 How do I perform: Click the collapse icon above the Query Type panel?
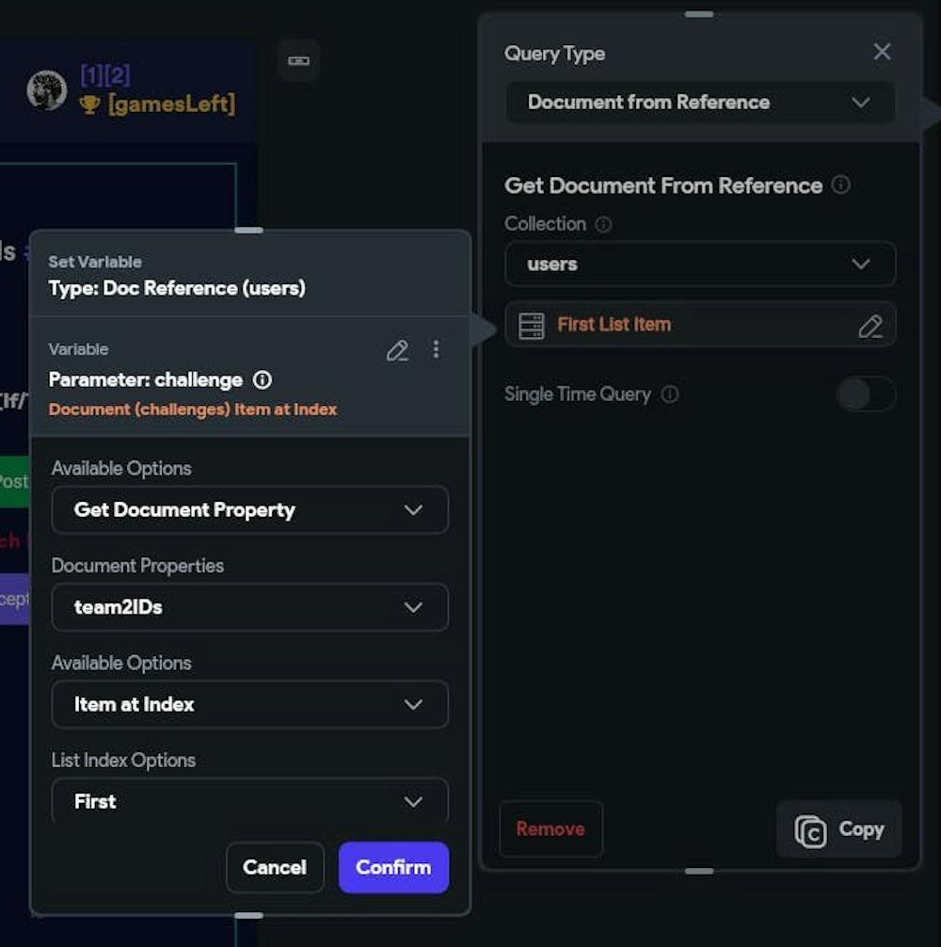(699, 14)
